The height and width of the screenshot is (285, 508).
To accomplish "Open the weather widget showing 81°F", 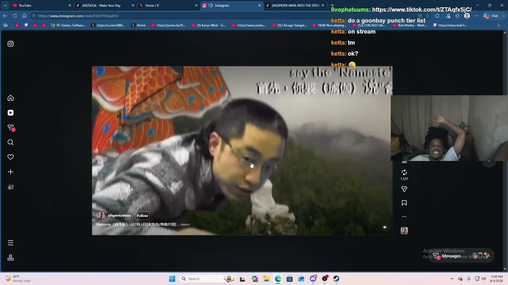I will (x=18, y=279).
